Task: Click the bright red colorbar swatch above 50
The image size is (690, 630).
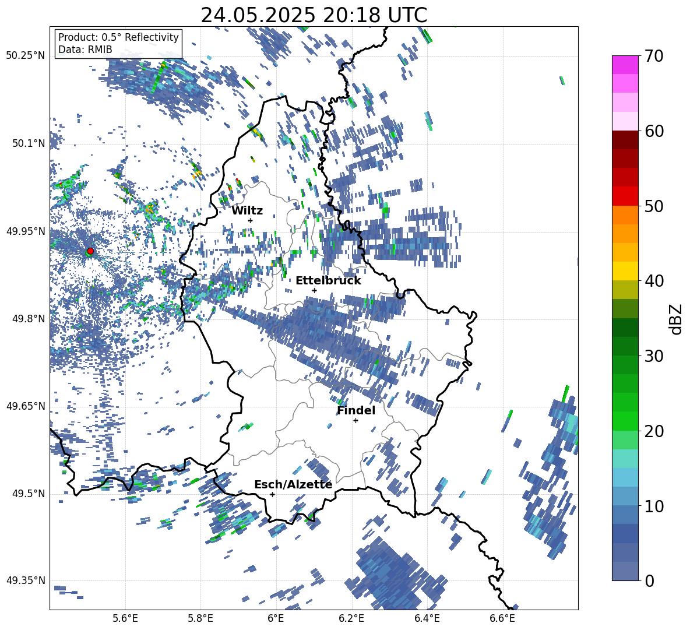Action: coord(625,196)
